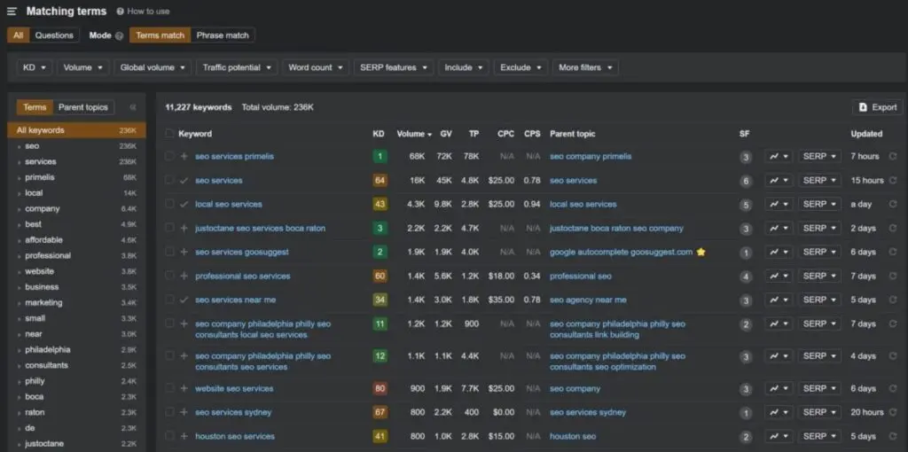The height and width of the screenshot is (452, 908).
Task: Add 'houston seo services' with plus icon
Action: click(184, 436)
